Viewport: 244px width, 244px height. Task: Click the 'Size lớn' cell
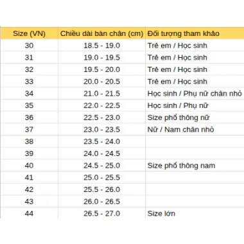195,213
